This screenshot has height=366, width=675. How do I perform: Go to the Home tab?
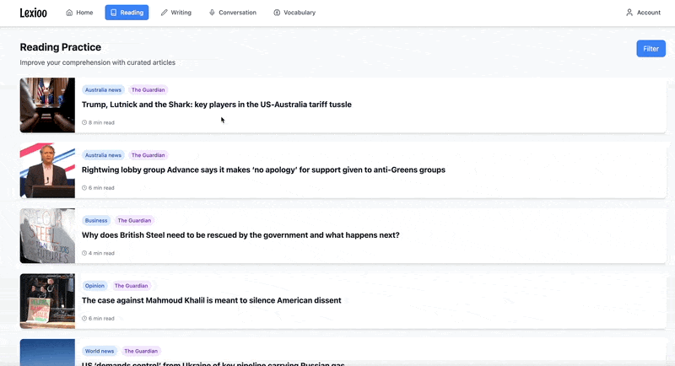coord(79,13)
